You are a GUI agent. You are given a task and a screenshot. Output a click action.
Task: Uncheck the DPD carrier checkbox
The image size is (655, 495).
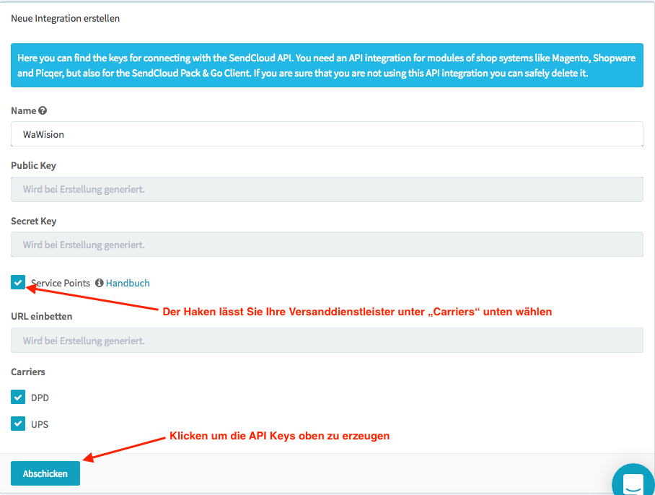point(19,398)
